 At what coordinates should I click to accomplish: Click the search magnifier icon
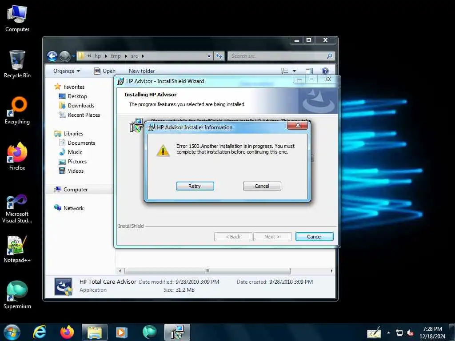coord(329,56)
